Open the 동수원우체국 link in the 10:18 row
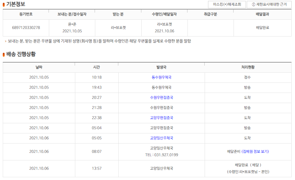Viewport: 295px width, 180px height. (x=161, y=77)
